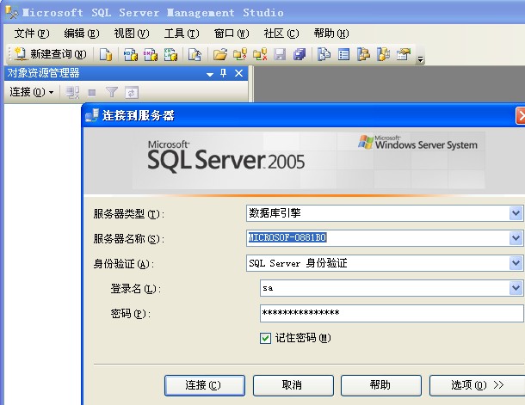
Task: Click the Refresh icon in Object Explorer
Action: tap(131, 93)
